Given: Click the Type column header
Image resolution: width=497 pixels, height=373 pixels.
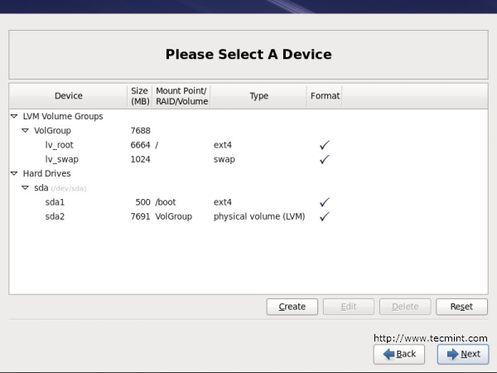Looking at the screenshot, I should point(258,96).
